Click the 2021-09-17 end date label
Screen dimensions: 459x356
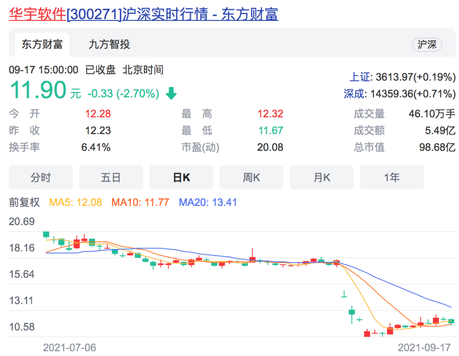[424, 348]
